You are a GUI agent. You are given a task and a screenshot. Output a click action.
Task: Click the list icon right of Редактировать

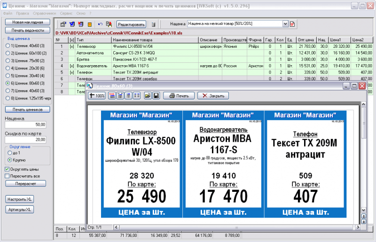pos(154,24)
